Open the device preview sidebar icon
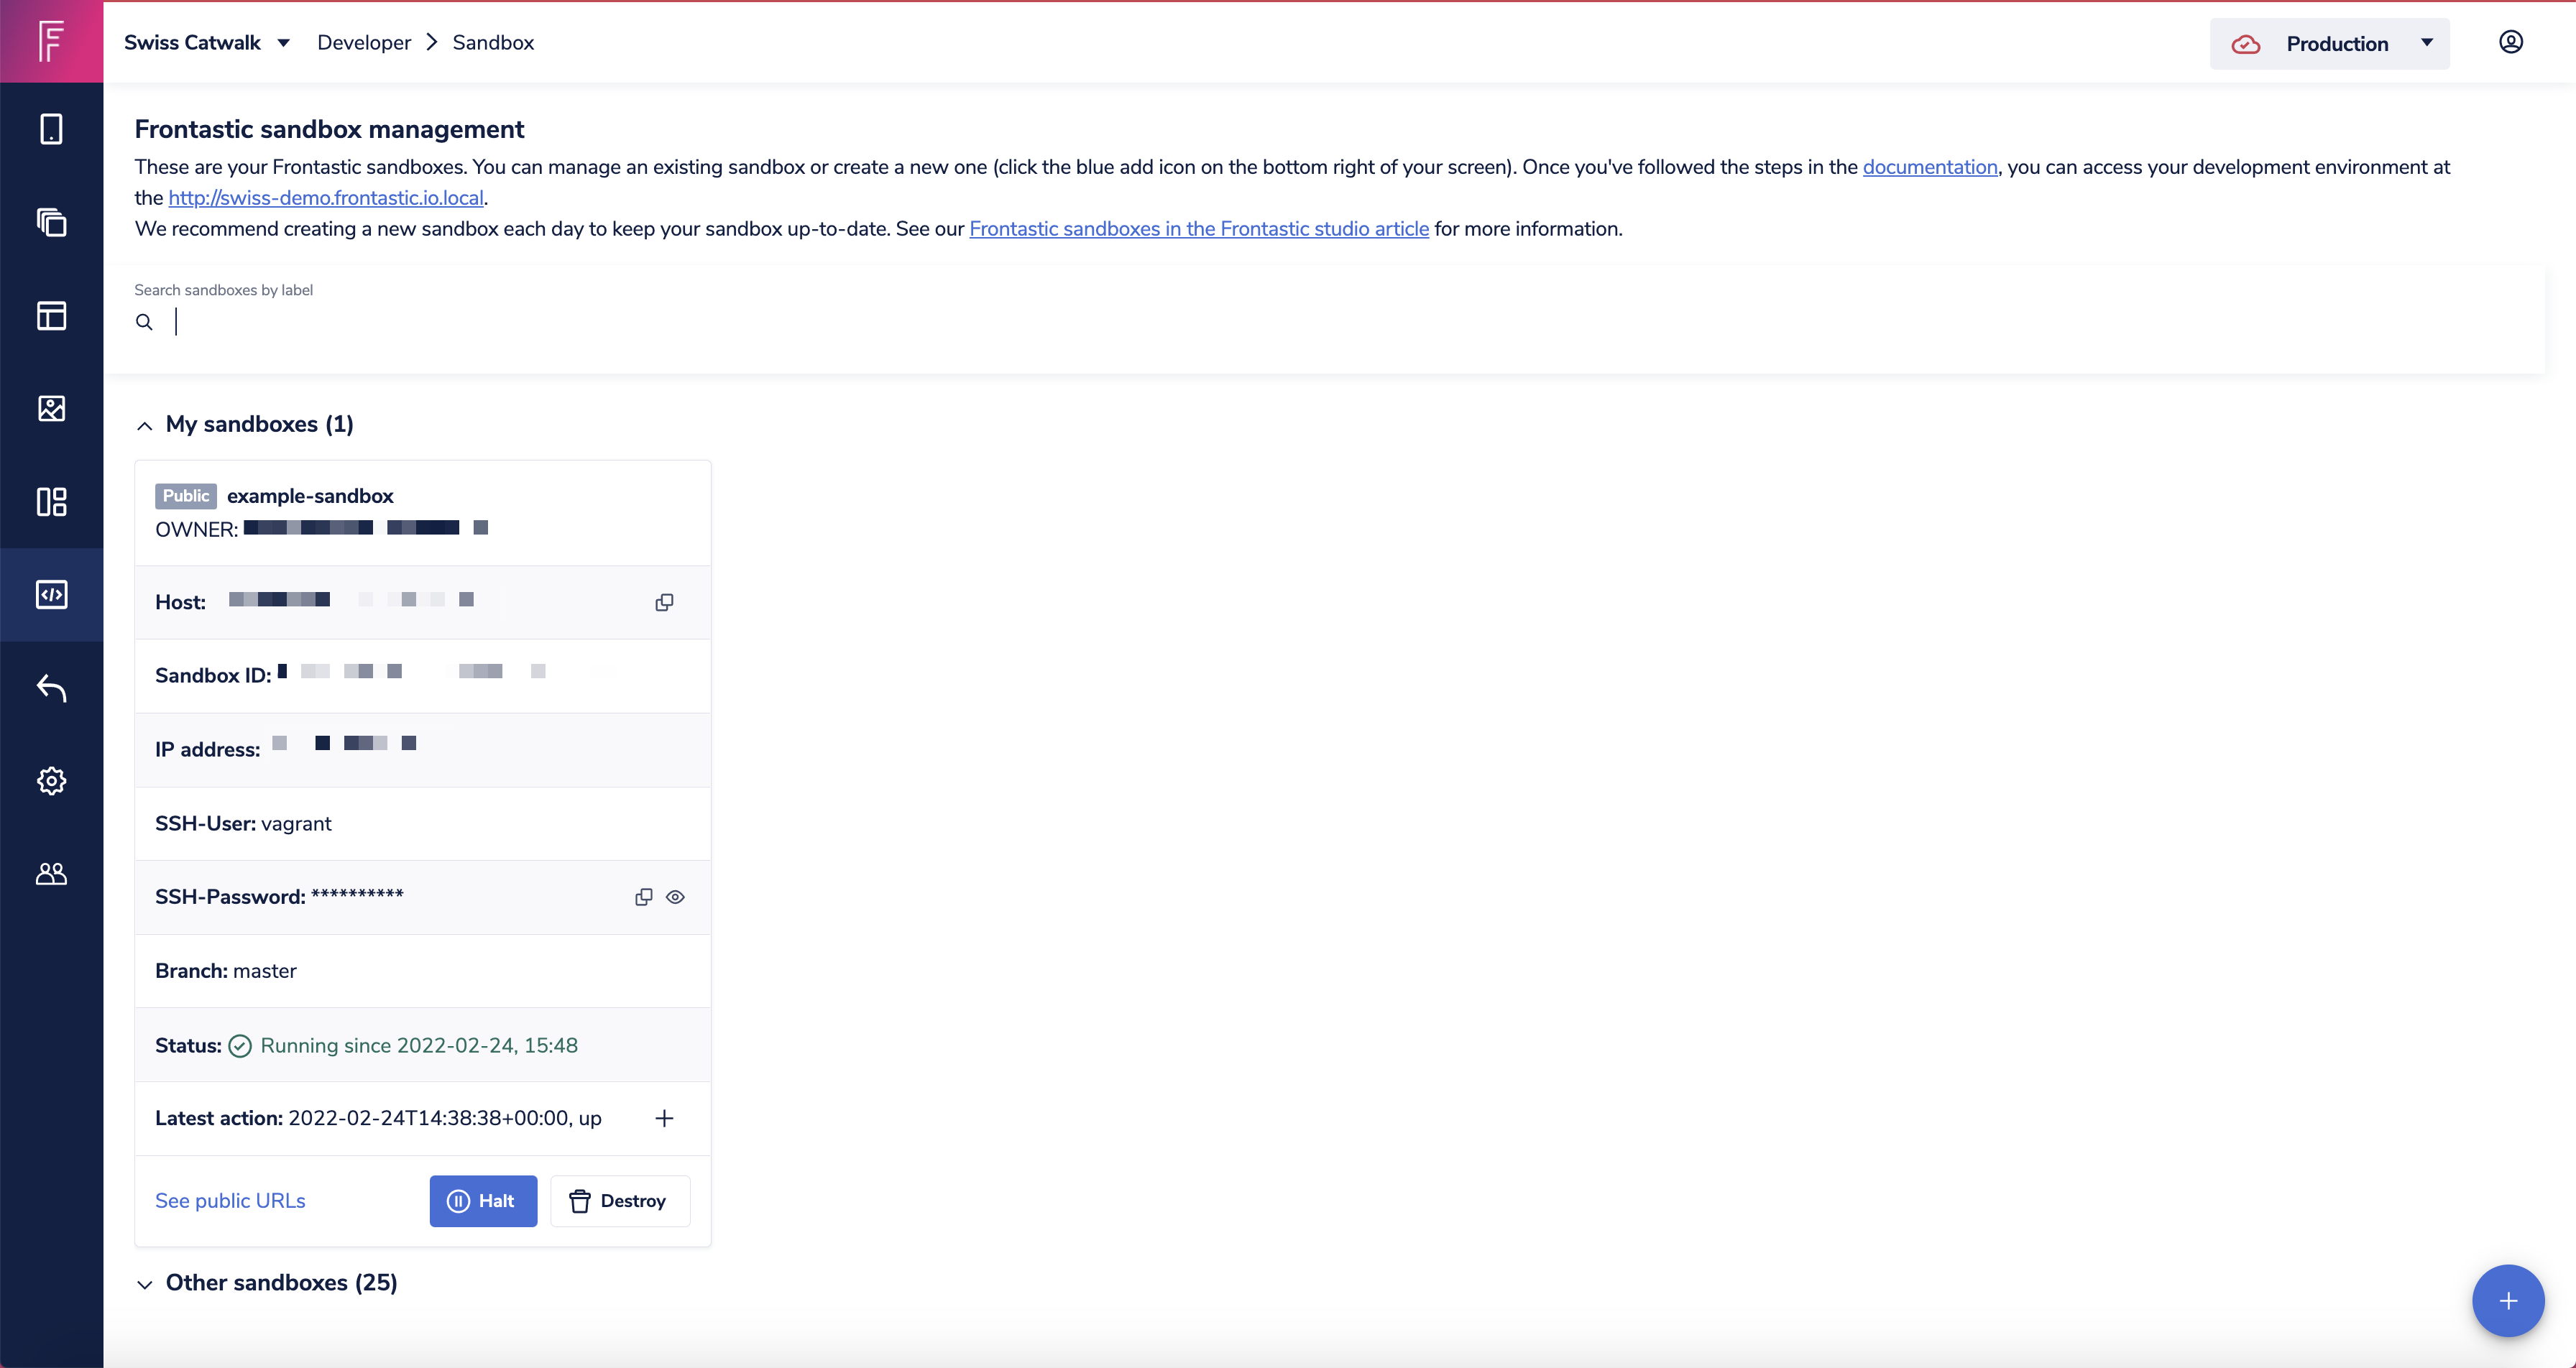The height and width of the screenshot is (1368, 2576). coord(51,129)
